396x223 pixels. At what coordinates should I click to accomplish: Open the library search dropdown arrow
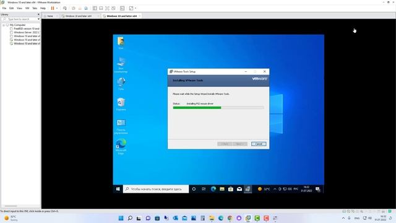[38, 19]
